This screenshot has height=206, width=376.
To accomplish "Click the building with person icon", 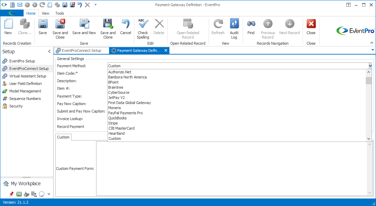I will (34, 194).
